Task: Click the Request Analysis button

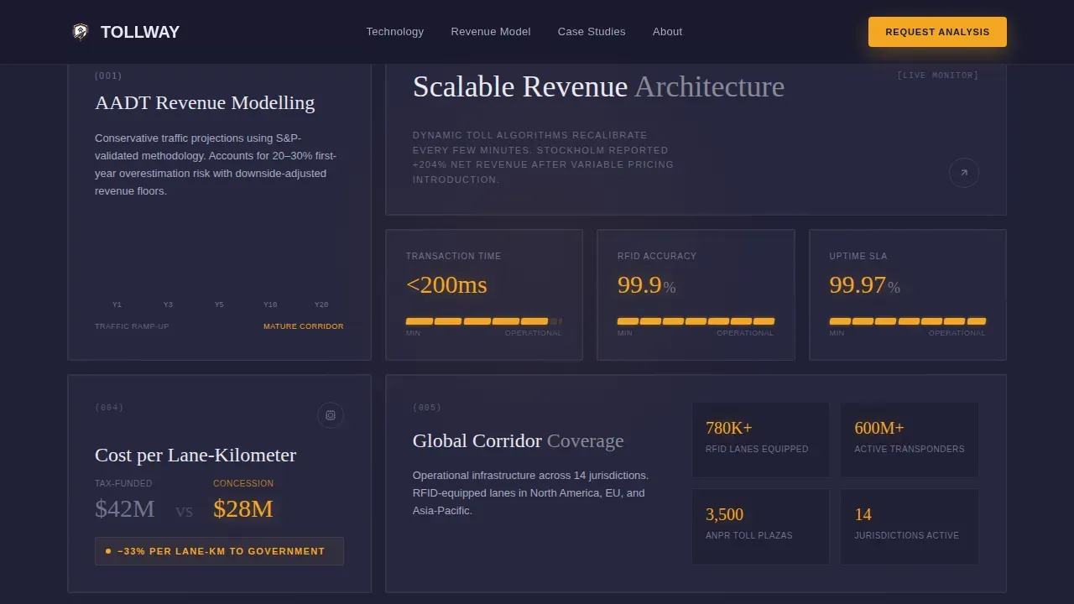Action: [937, 32]
